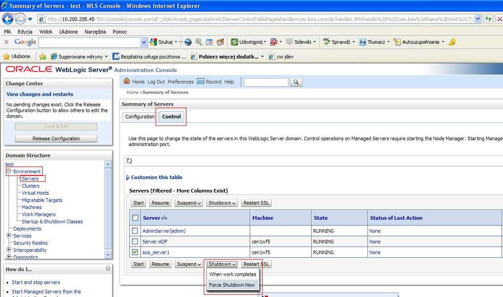Image resolution: width=503 pixels, height=297 pixels.
Task: Click the Log Out link
Action: click(156, 82)
